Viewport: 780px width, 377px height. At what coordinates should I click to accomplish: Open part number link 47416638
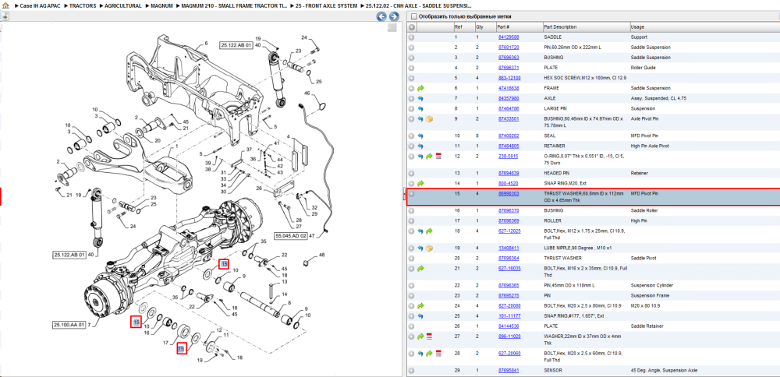pos(509,88)
